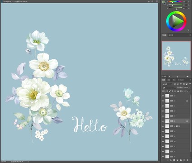
Task: Toggle visibility of the highlighted selected layer
Action: click(163, 121)
